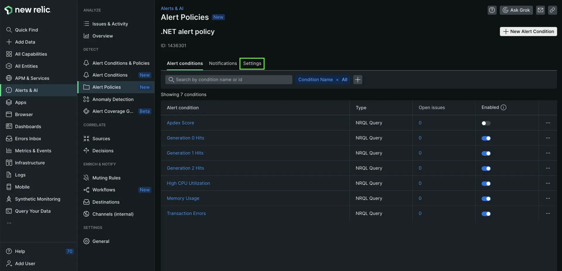
Task: Open the Condition Name = All filter
Action: pos(323,80)
